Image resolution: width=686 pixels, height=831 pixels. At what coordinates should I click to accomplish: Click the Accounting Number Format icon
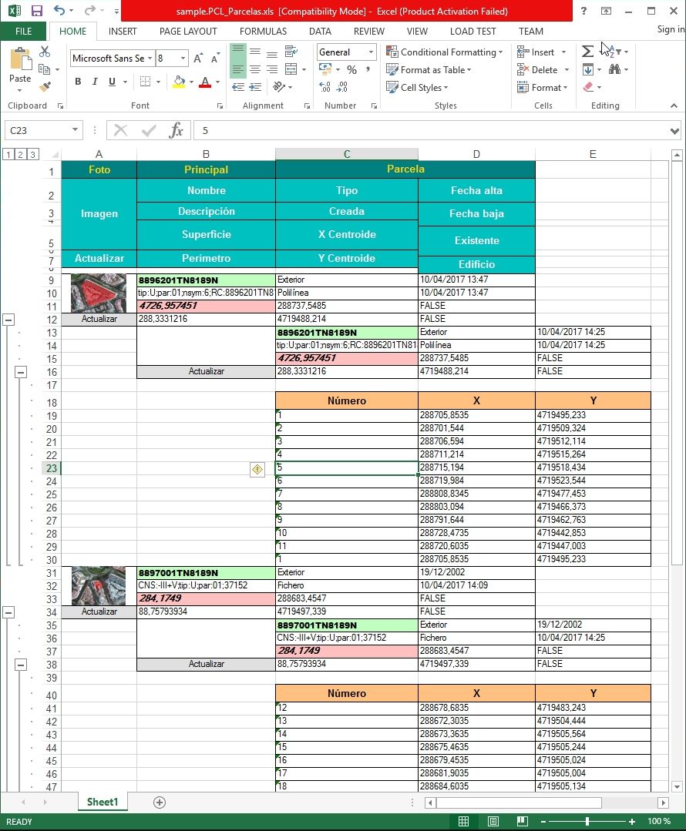[x=325, y=69]
